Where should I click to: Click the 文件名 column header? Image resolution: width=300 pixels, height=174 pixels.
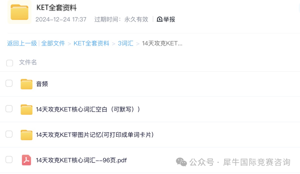tap(28, 62)
